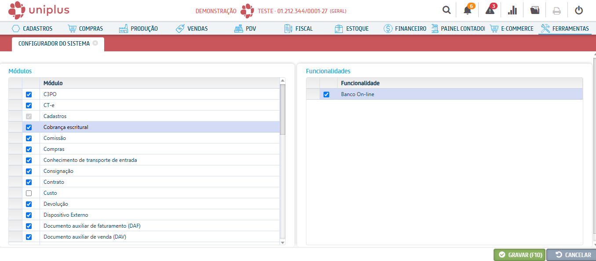The width and height of the screenshot is (596, 261).
Task: Close the Configurador do Sistema tab
Action: 95,43
